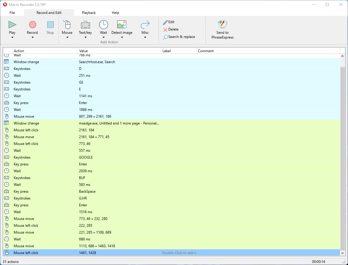Expand the Detect image dropdown arrow
The image size is (348, 265).
(122, 37)
